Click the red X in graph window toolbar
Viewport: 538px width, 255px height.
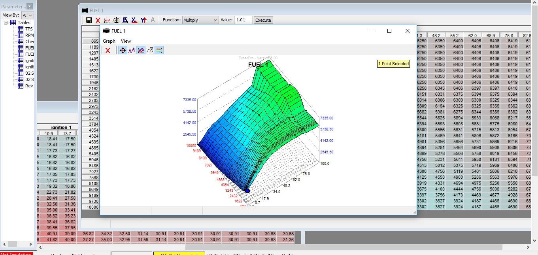(108, 50)
